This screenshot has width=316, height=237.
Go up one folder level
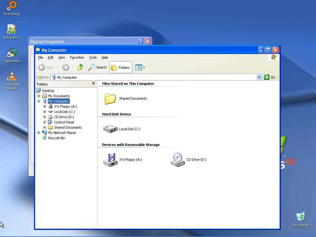point(81,67)
